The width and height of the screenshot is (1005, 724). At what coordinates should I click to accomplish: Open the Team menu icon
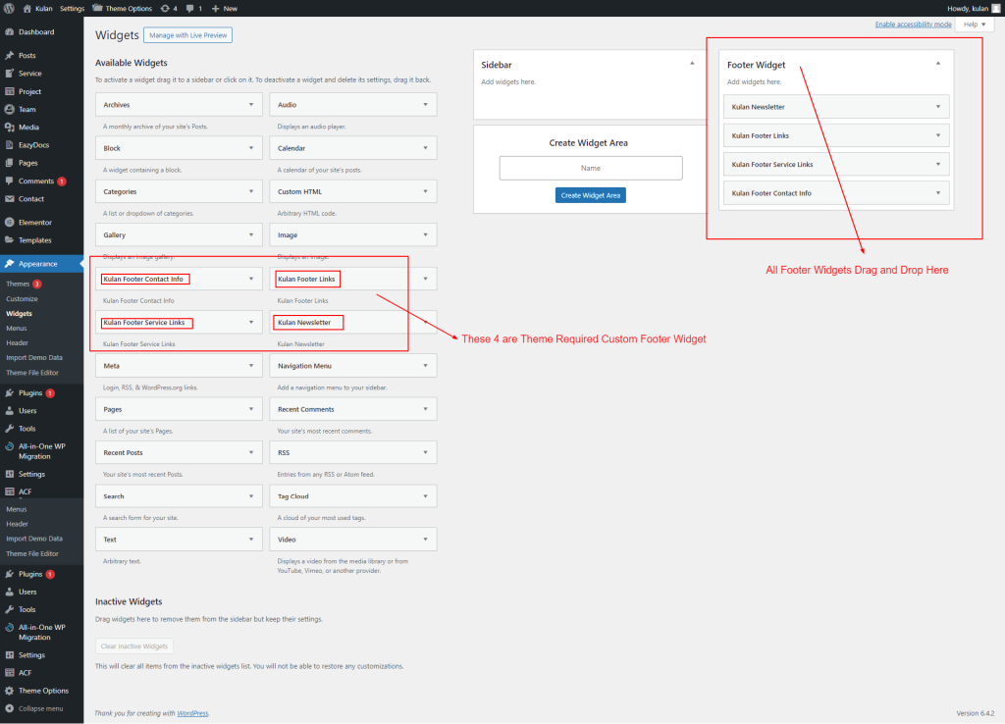coord(9,110)
